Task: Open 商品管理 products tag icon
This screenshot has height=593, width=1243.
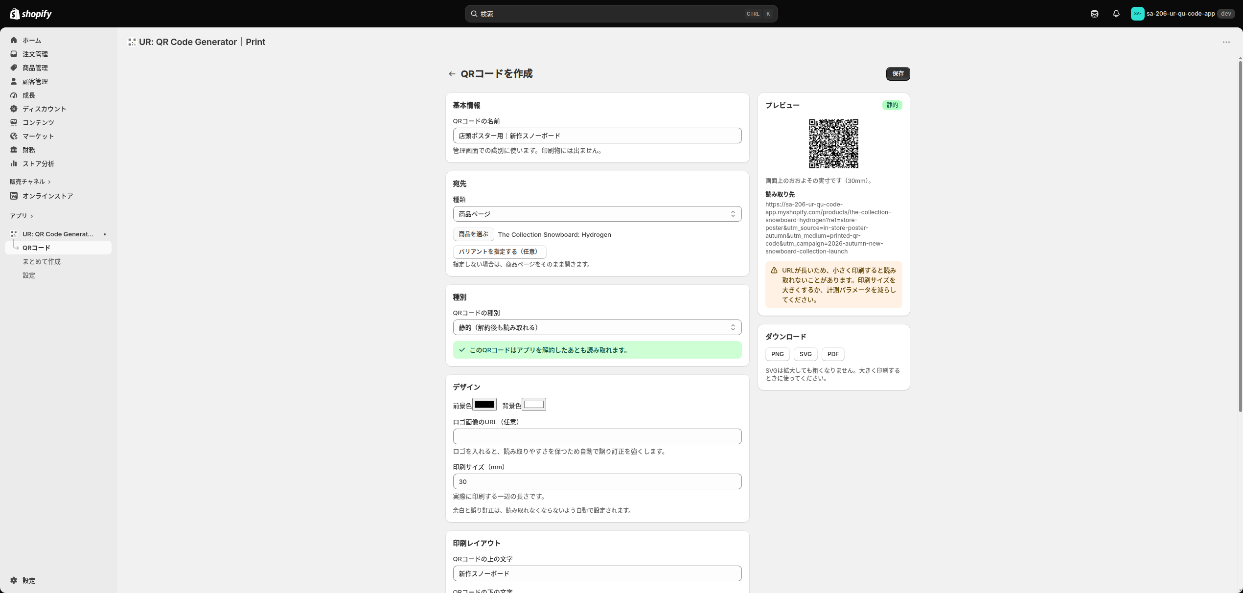Action: [x=14, y=68]
